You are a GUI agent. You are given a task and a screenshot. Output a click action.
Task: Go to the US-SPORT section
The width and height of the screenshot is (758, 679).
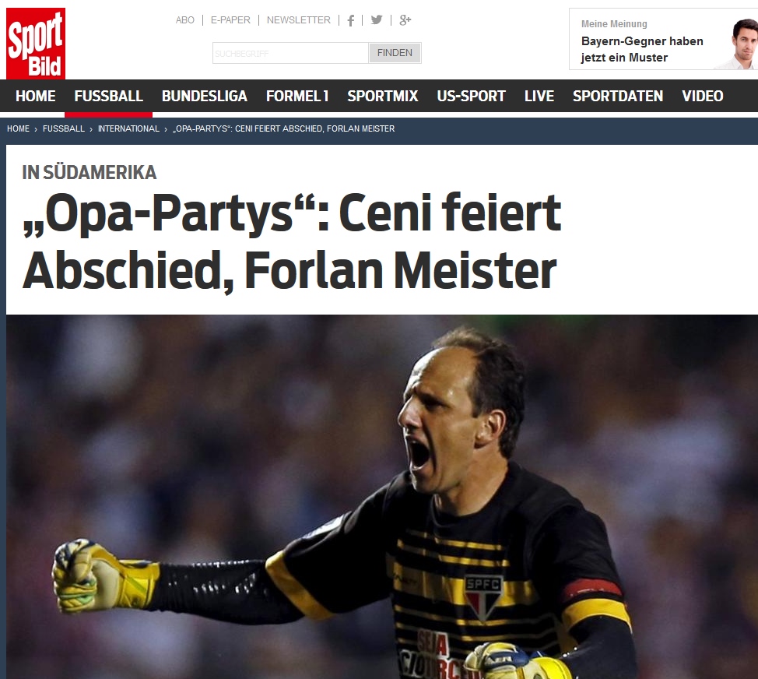click(x=472, y=96)
